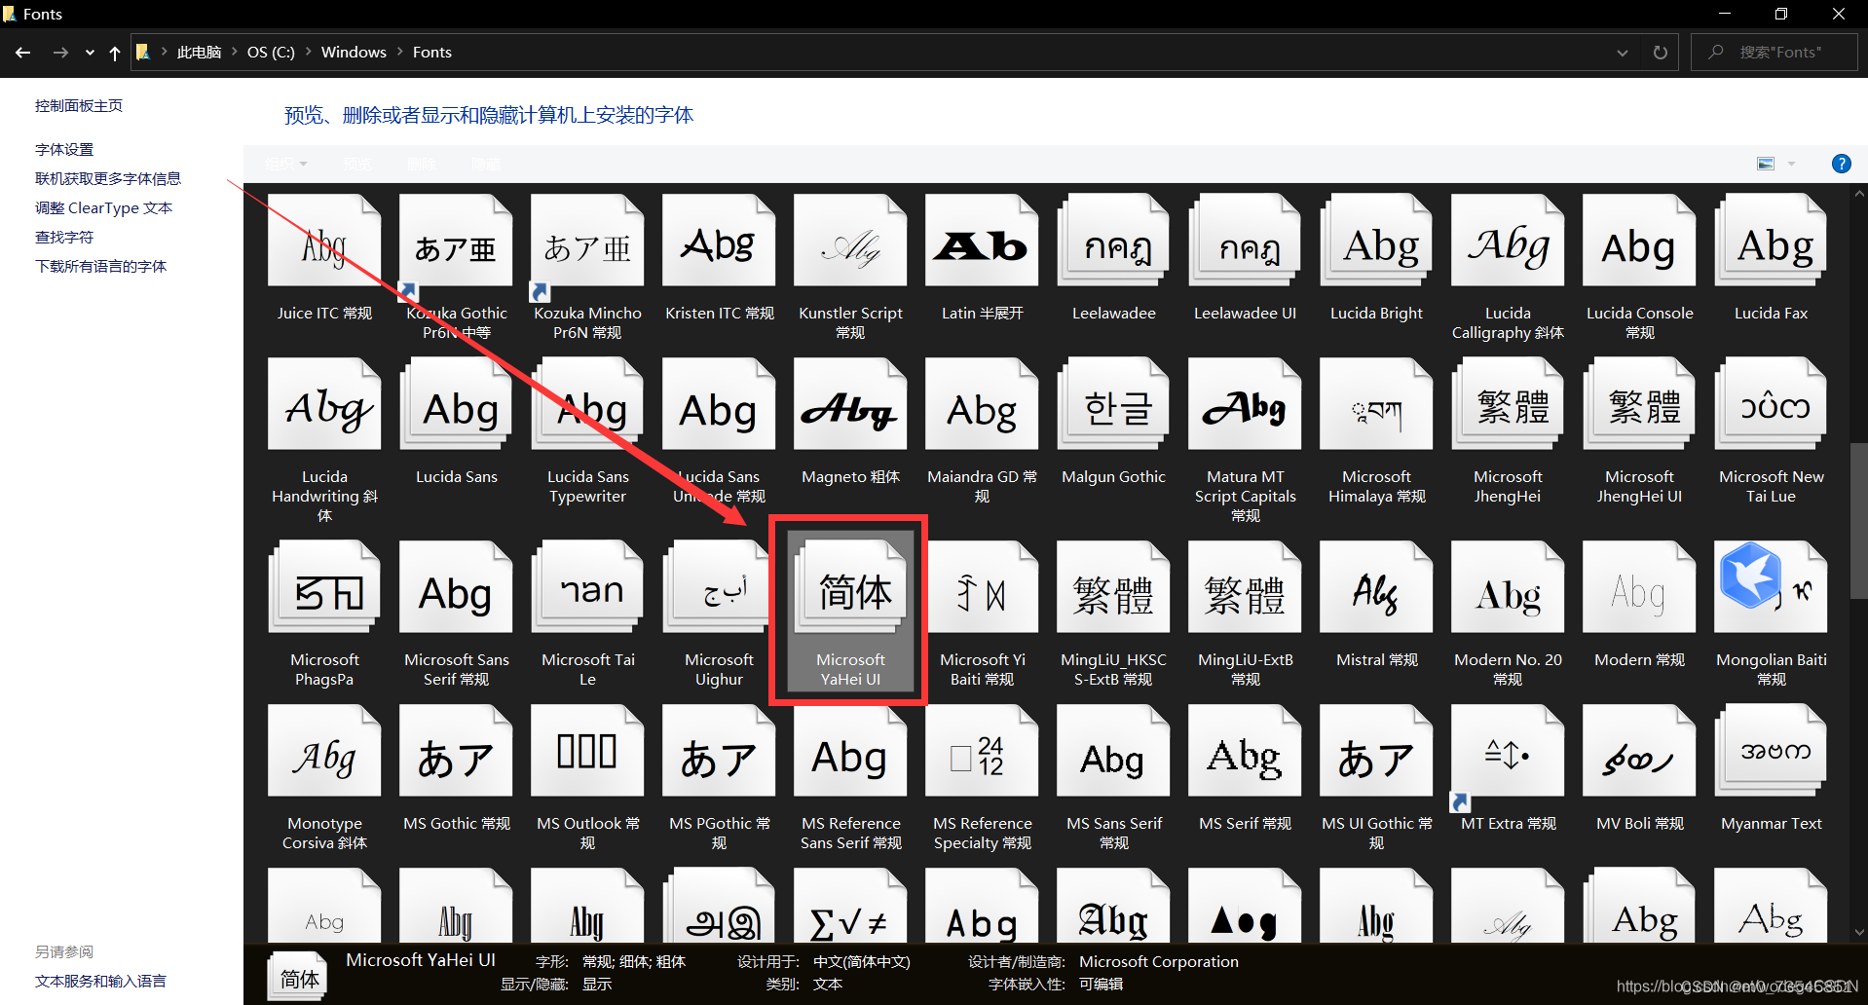Select the Mongolian Baiti font
Screen dimensions: 1868x1005
pos(1771,614)
